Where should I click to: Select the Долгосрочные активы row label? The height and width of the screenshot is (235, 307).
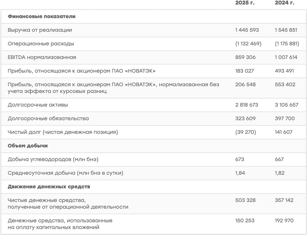38,105
